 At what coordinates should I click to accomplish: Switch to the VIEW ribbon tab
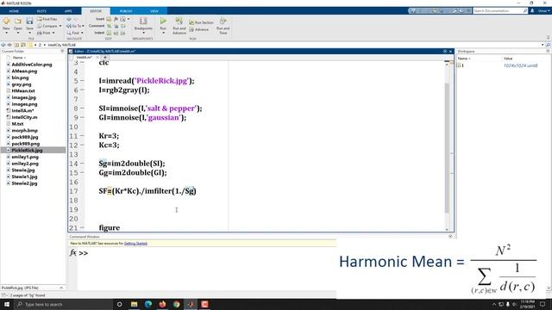154,11
